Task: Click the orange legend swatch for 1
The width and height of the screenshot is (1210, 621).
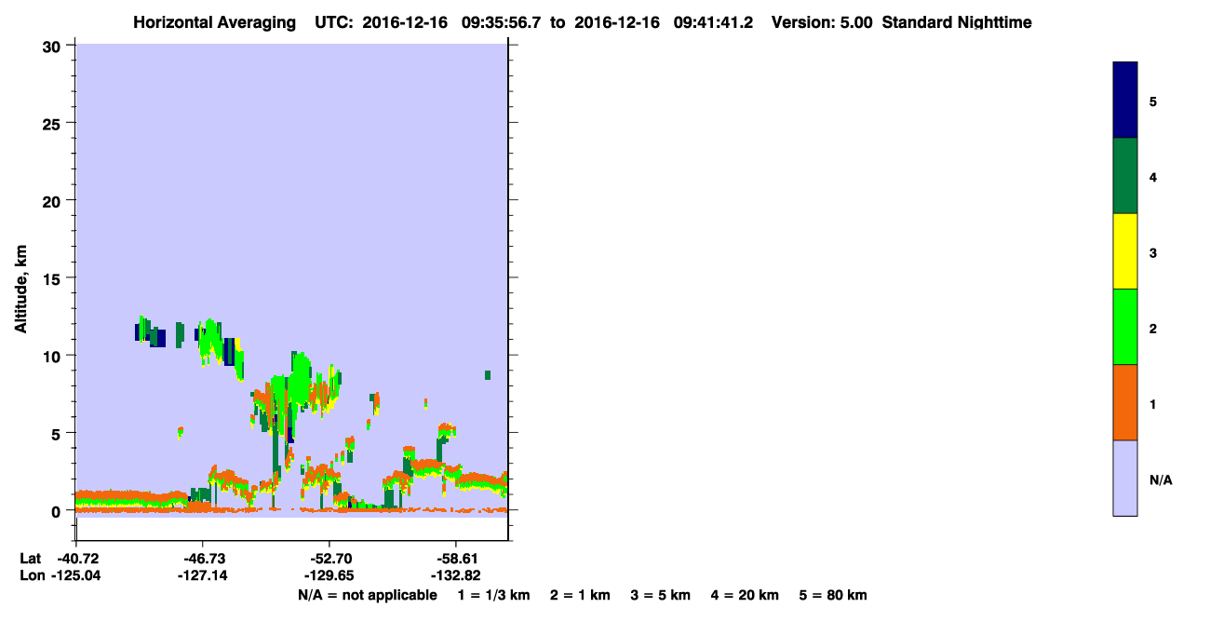Action: point(1125,402)
